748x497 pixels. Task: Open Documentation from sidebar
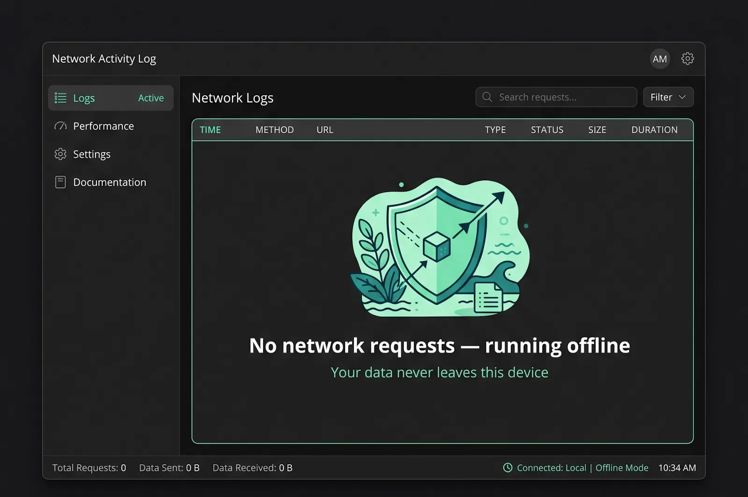click(111, 182)
